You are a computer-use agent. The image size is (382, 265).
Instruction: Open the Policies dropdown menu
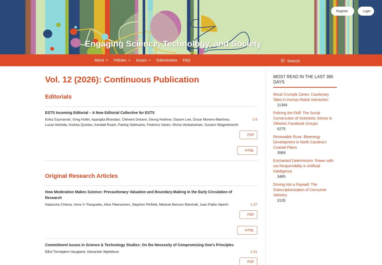pyautogui.click(x=122, y=60)
